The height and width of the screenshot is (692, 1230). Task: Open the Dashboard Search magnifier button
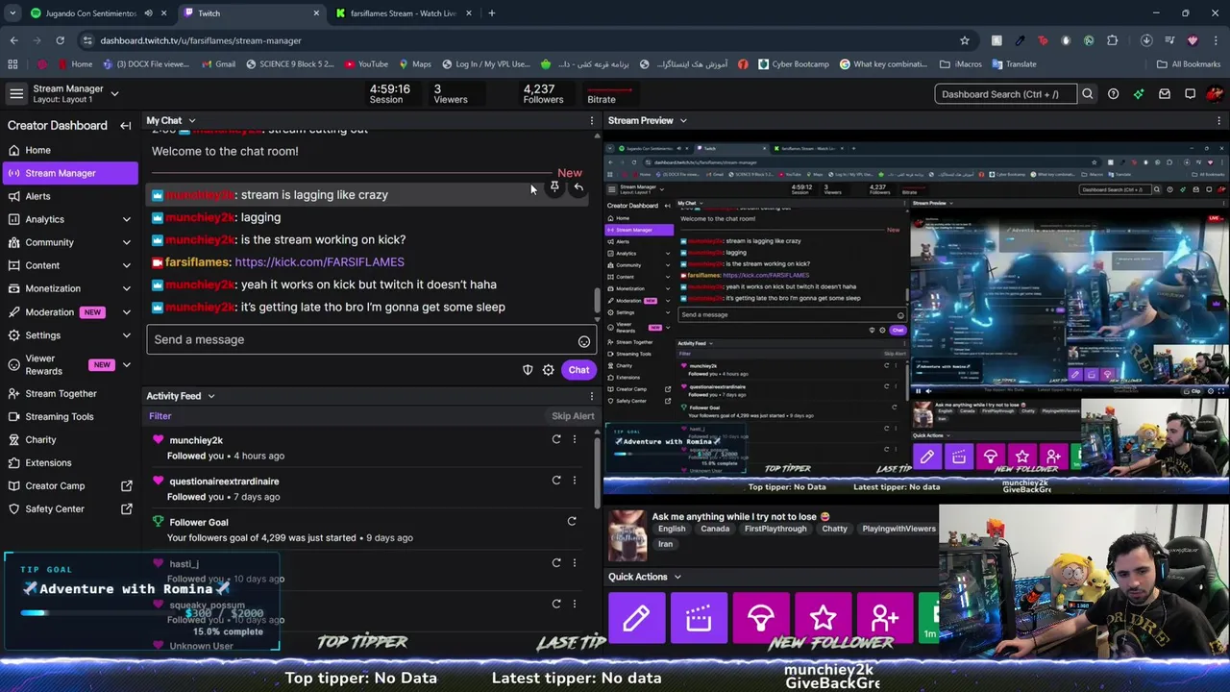tap(1088, 94)
